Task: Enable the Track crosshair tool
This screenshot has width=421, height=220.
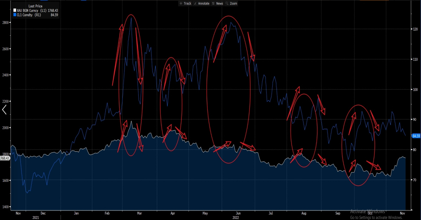Action: pyautogui.click(x=185, y=3)
